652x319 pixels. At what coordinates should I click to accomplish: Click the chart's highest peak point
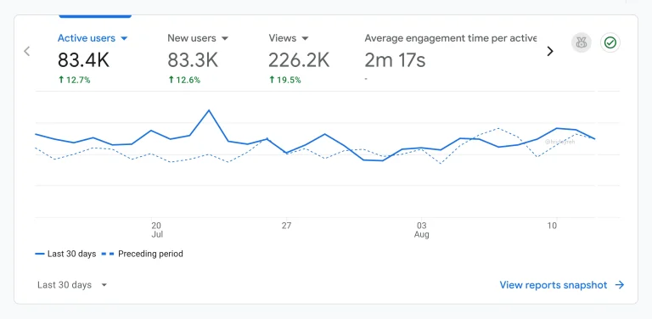(209, 110)
